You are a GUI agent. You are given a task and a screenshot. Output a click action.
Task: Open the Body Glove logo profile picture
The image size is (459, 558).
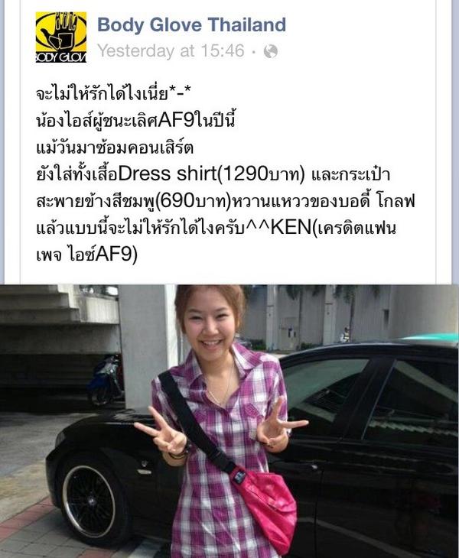[61, 37]
